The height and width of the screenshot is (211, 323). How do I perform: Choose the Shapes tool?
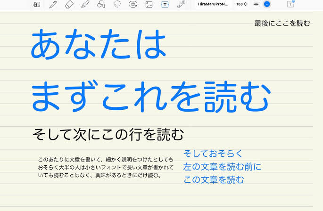pos(101,4)
